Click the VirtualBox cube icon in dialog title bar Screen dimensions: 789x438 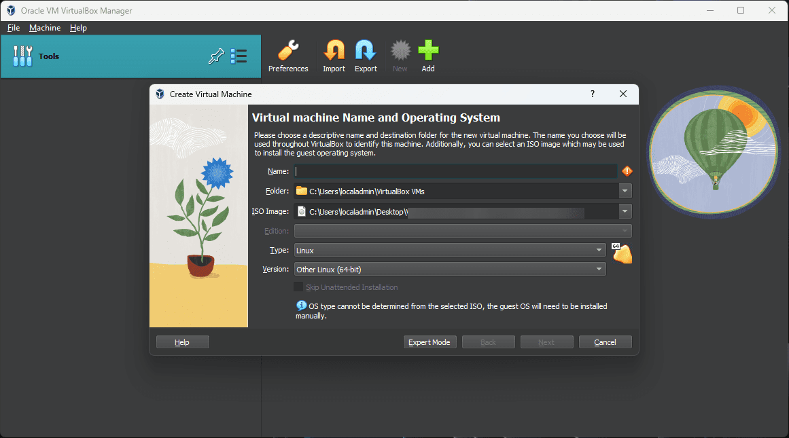point(160,94)
